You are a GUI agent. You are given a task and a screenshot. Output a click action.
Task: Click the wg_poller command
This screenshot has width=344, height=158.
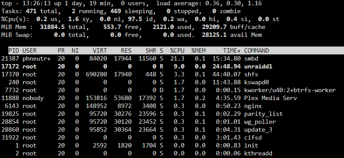click(260, 122)
